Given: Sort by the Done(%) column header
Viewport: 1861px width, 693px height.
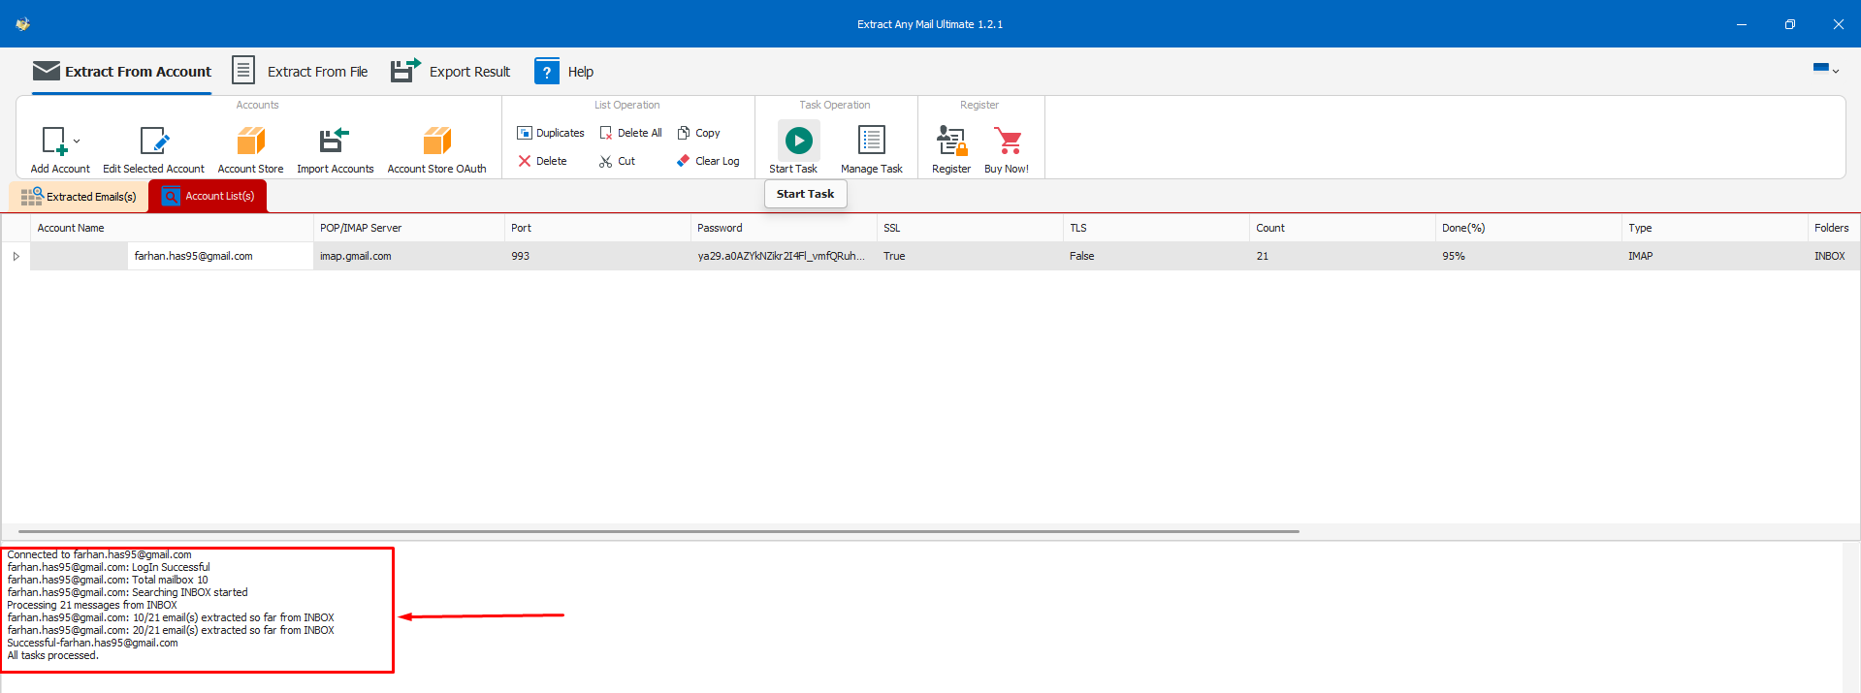Looking at the screenshot, I should (1463, 229).
